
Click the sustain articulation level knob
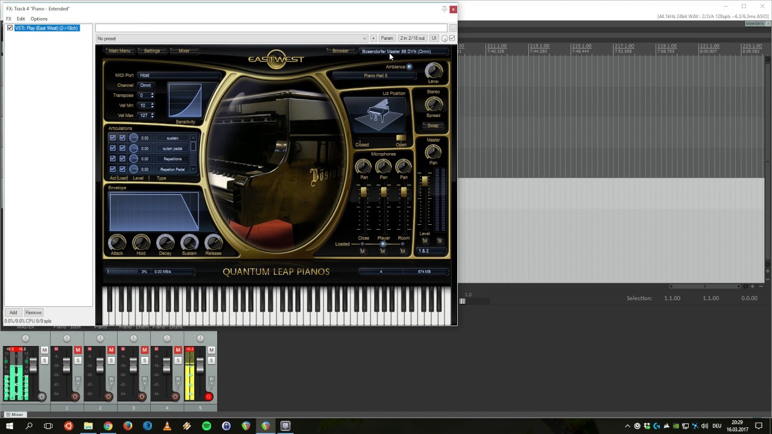point(133,138)
